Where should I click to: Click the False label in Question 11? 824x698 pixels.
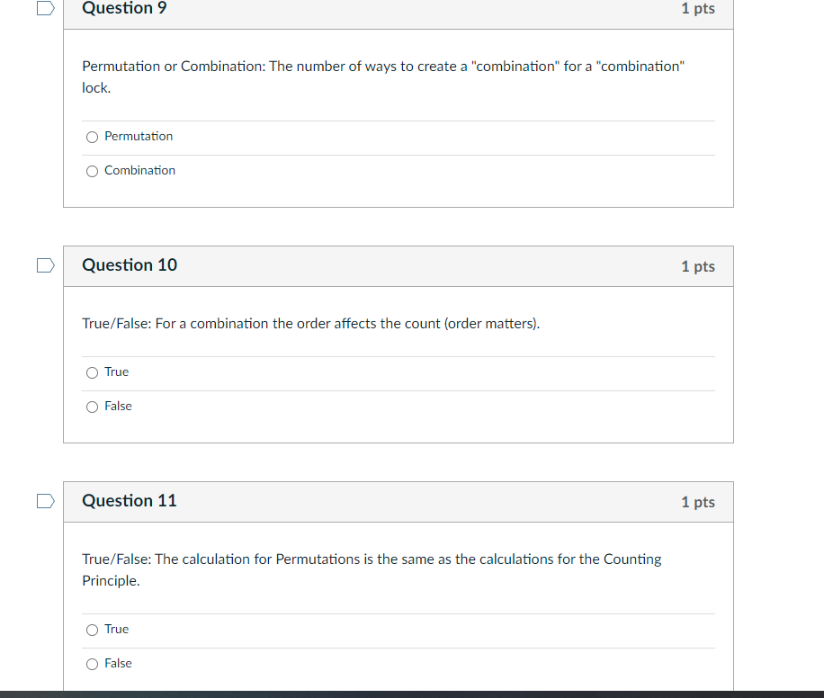click(119, 663)
